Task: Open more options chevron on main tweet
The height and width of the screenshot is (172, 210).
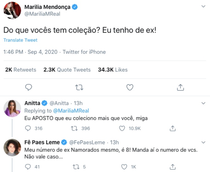Action: click(x=203, y=6)
